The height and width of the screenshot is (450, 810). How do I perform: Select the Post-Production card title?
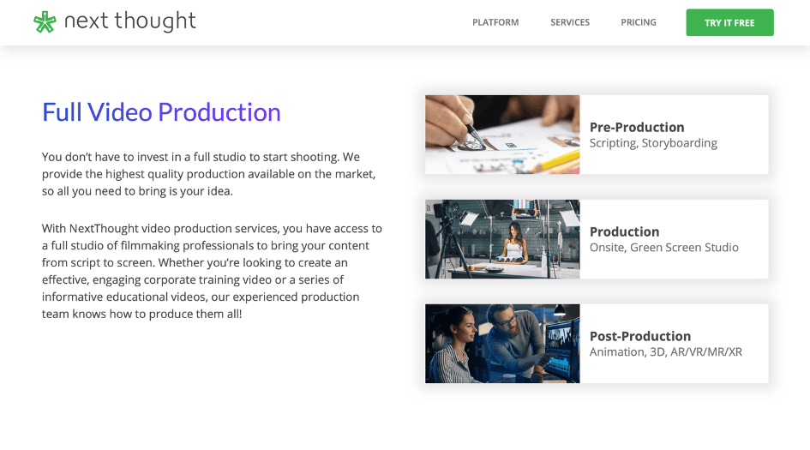coord(640,336)
